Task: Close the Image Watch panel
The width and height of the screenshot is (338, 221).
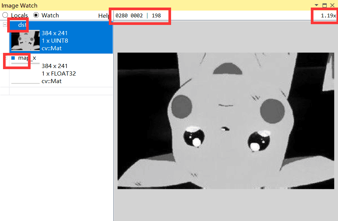Action: click(x=332, y=5)
